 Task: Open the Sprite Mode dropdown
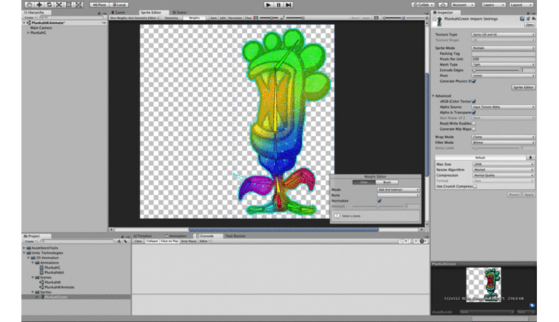(x=503, y=48)
